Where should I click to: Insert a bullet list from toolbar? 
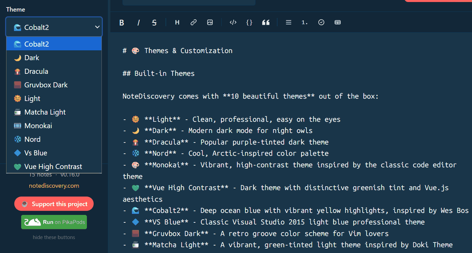(289, 23)
